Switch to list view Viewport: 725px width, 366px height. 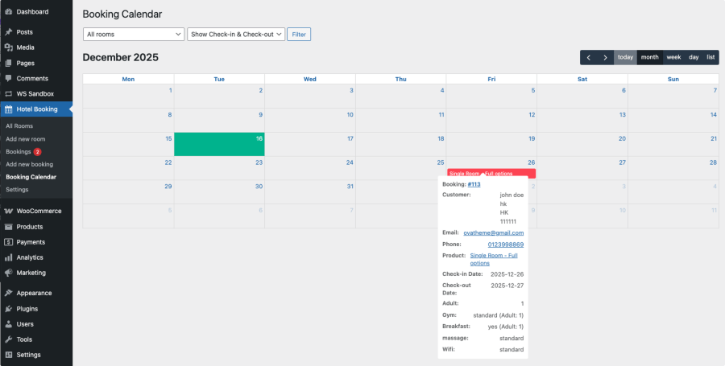tap(710, 57)
